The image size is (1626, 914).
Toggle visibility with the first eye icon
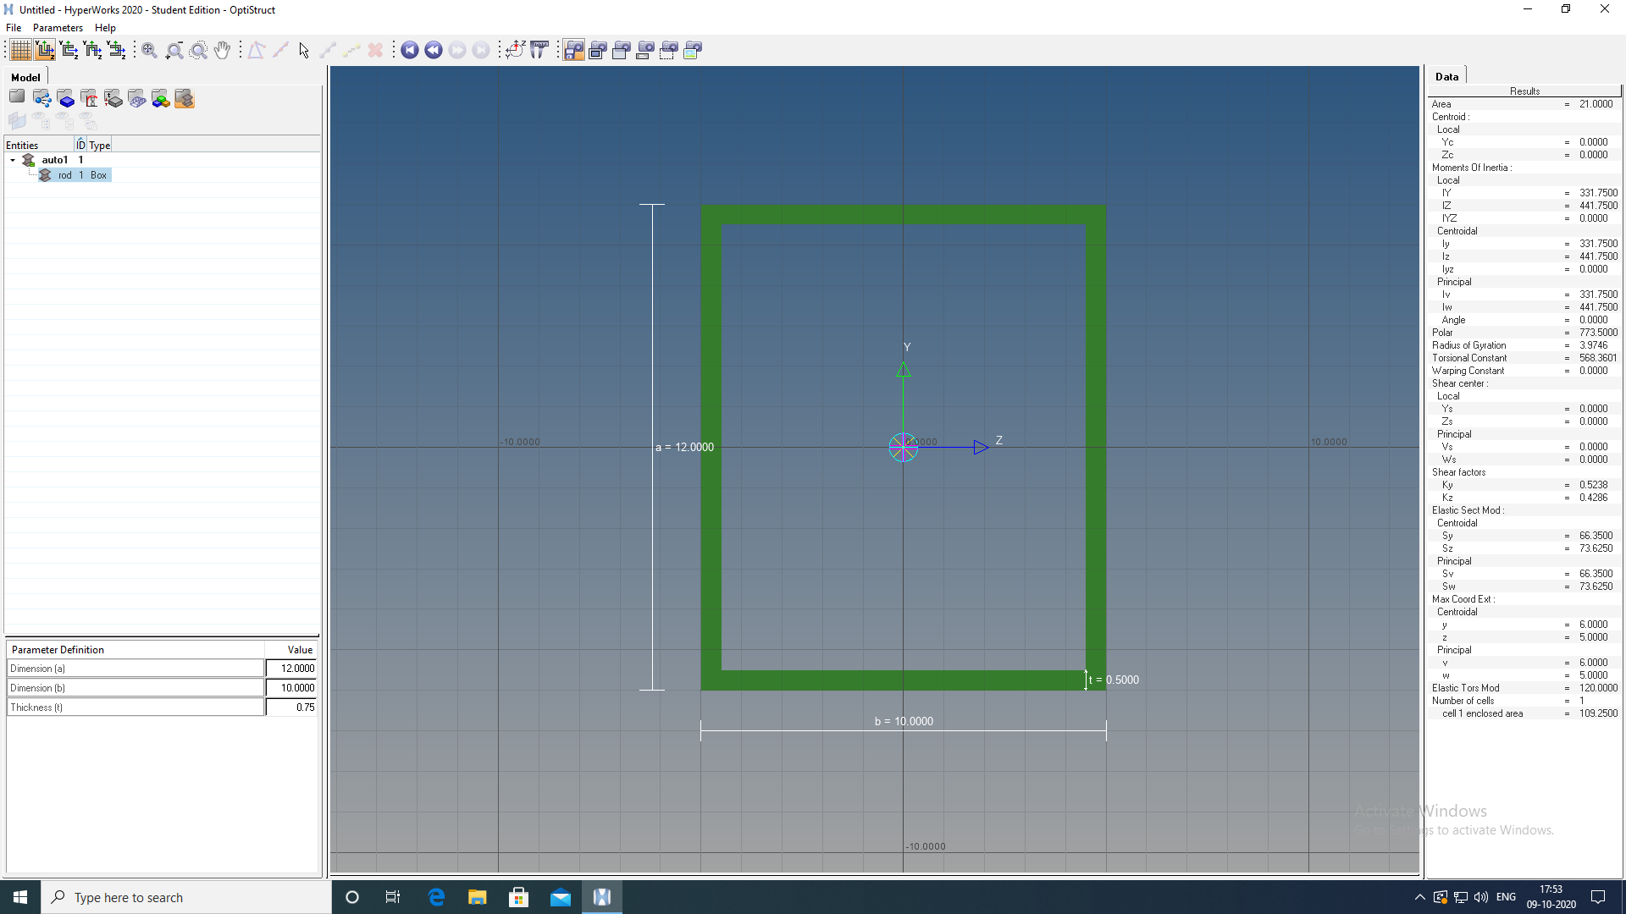point(41,121)
